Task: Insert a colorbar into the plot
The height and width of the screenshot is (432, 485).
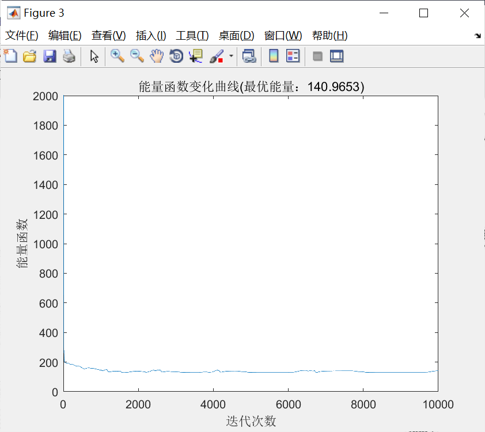Action: (x=272, y=56)
